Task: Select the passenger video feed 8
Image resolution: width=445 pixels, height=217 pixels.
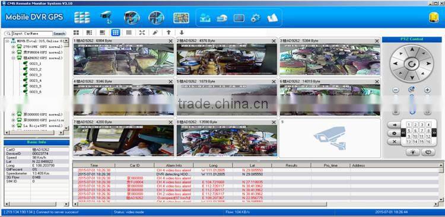Action: pos(227,141)
